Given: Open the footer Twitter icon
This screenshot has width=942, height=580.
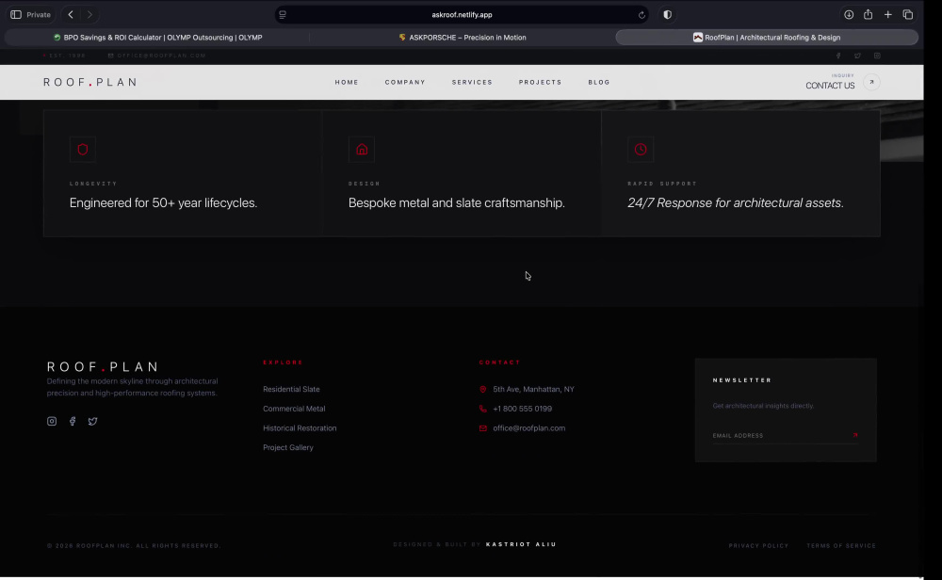Looking at the screenshot, I should [x=92, y=422].
